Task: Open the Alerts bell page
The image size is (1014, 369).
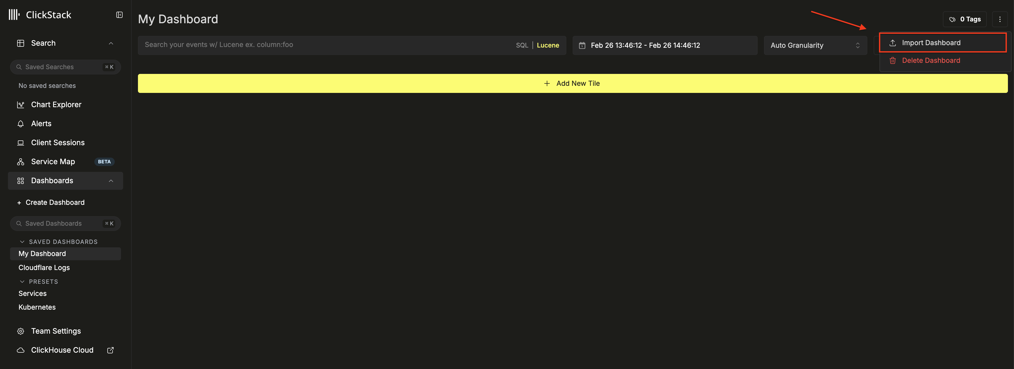Action: pos(41,123)
